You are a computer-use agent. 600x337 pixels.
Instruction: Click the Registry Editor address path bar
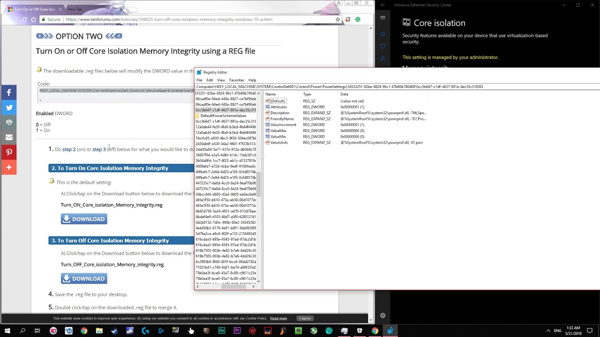(x=397, y=87)
